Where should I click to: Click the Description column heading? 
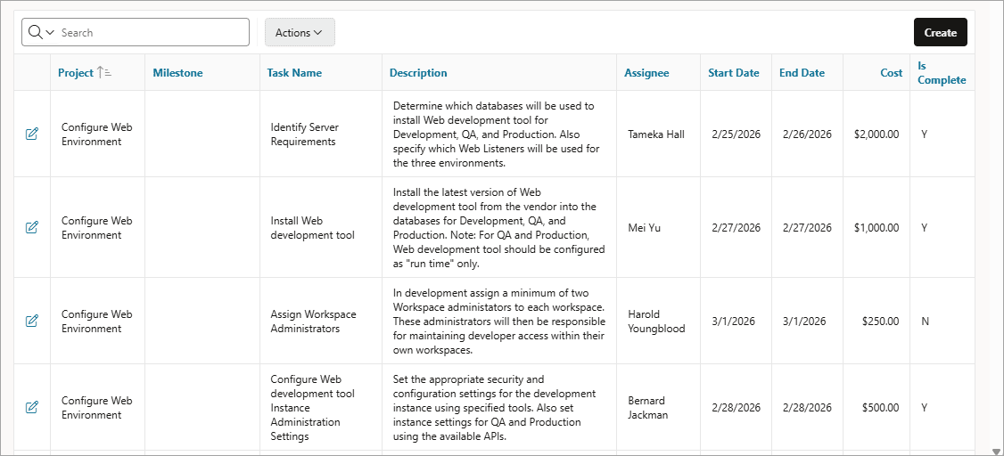418,73
